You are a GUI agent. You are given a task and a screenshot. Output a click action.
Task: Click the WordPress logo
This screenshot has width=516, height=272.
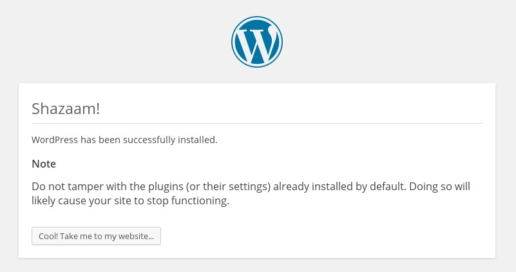[x=256, y=42]
